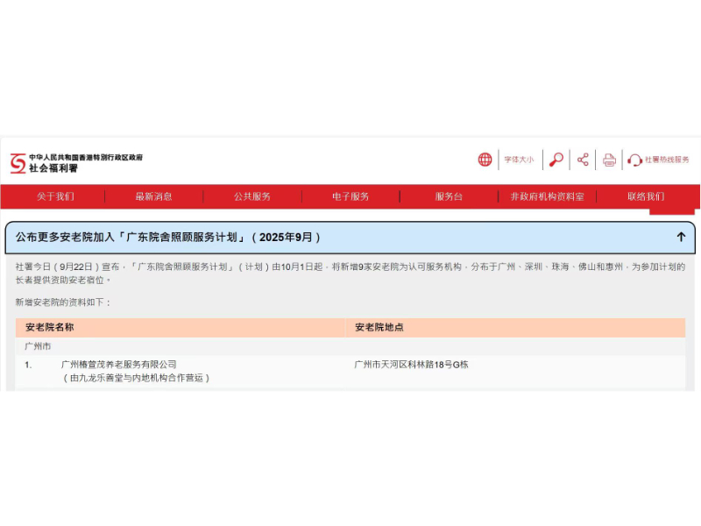
Task: Click the hotline headphone symbol beside 社署热线服务
Action: [x=633, y=160]
